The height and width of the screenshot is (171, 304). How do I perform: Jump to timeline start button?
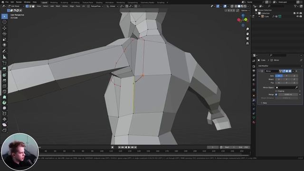tap(119, 147)
